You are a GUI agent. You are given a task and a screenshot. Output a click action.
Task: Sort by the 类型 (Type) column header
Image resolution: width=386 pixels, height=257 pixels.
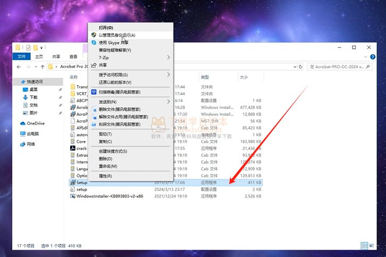(205, 77)
